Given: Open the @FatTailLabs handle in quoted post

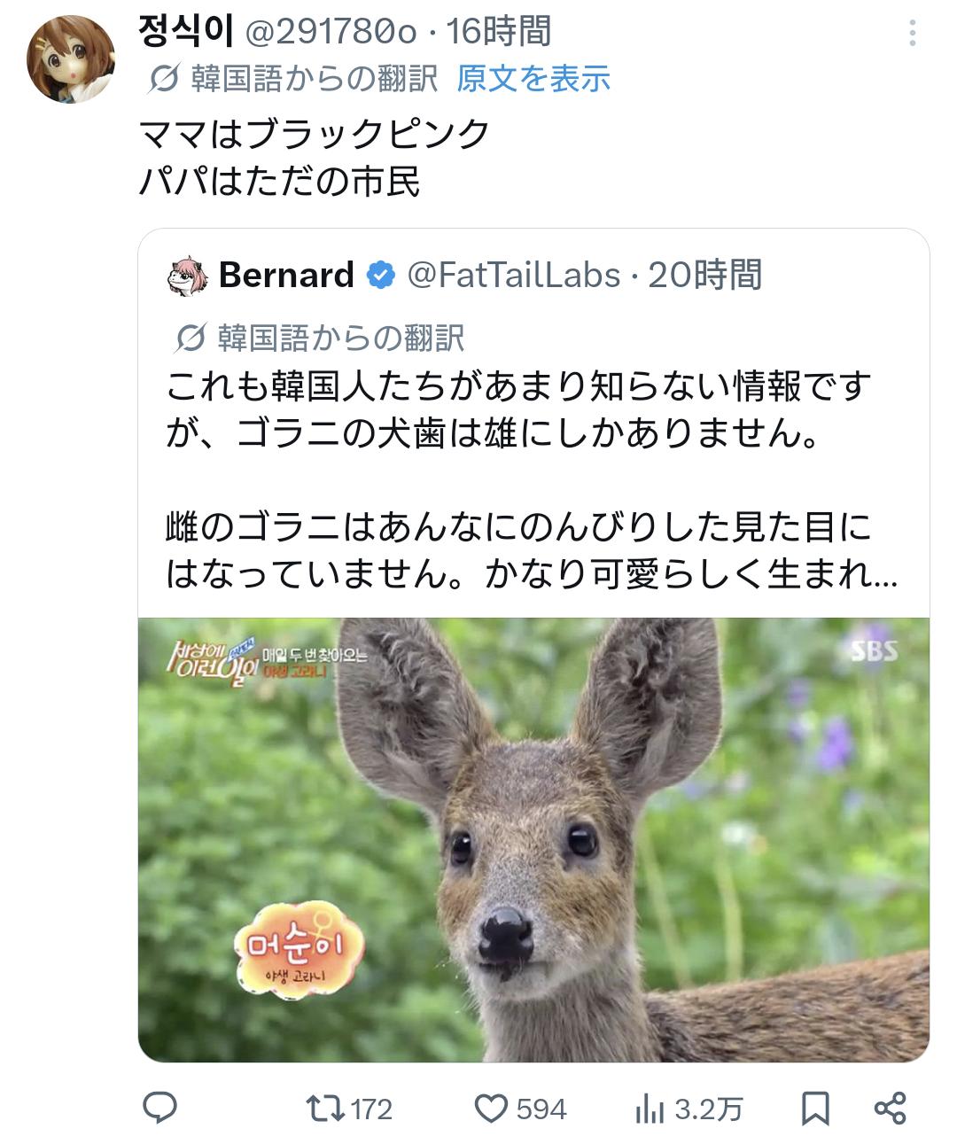Looking at the screenshot, I should (x=514, y=276).
